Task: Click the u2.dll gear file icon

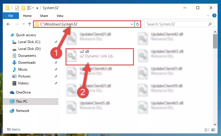Action: [72, 56]
